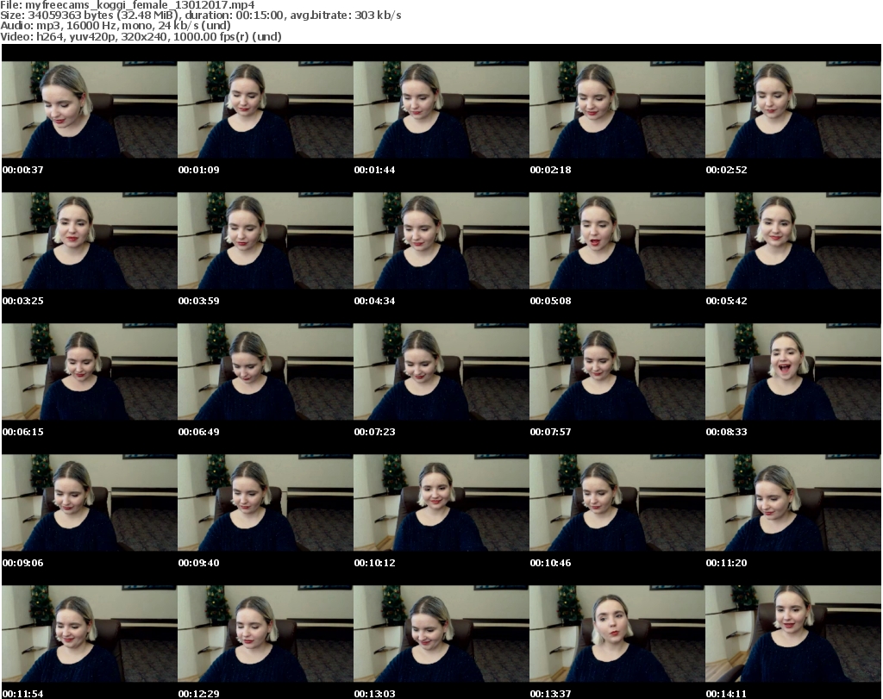
Task: Click the 00:03:25 timestamp label
Action: coord(23,301)
